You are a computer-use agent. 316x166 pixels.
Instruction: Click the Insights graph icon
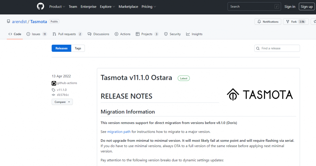(188, 34)
